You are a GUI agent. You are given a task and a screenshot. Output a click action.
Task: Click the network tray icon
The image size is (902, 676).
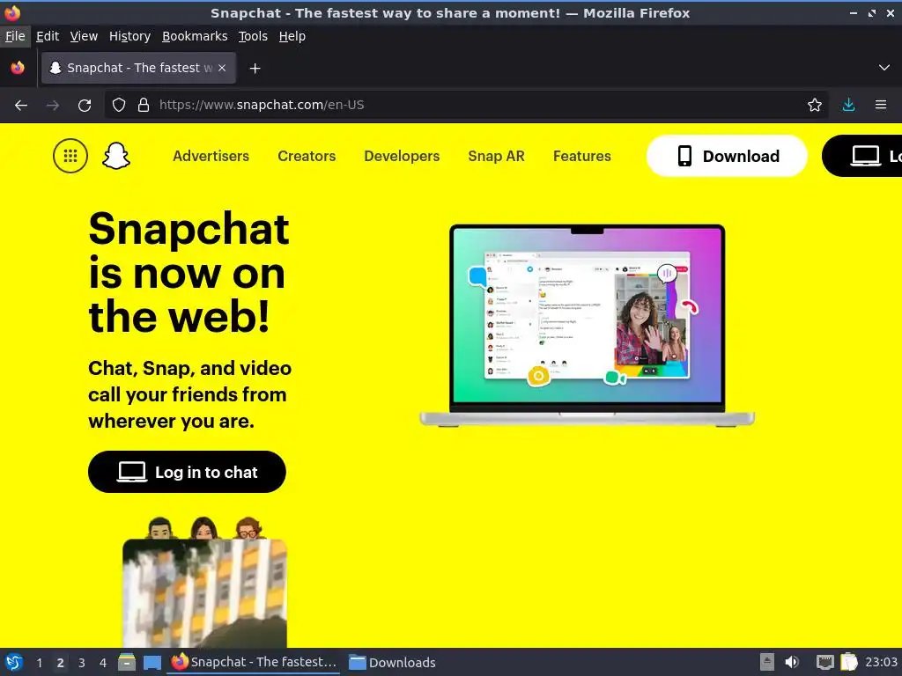pos(824,662)
